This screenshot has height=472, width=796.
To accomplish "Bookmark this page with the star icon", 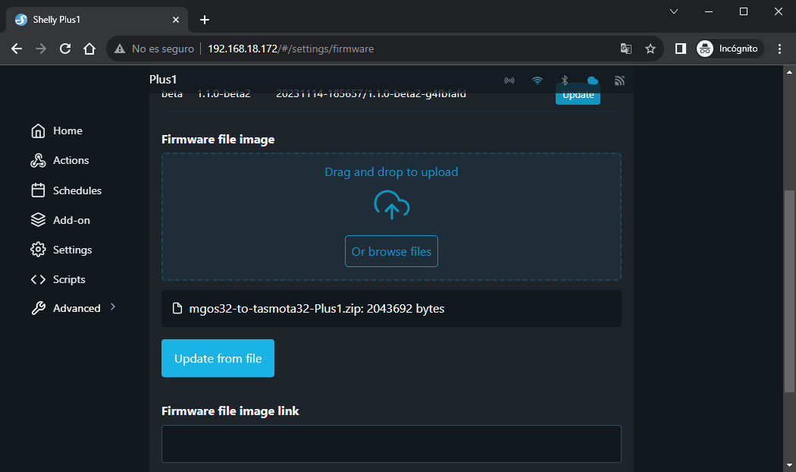I will point(650,49).
